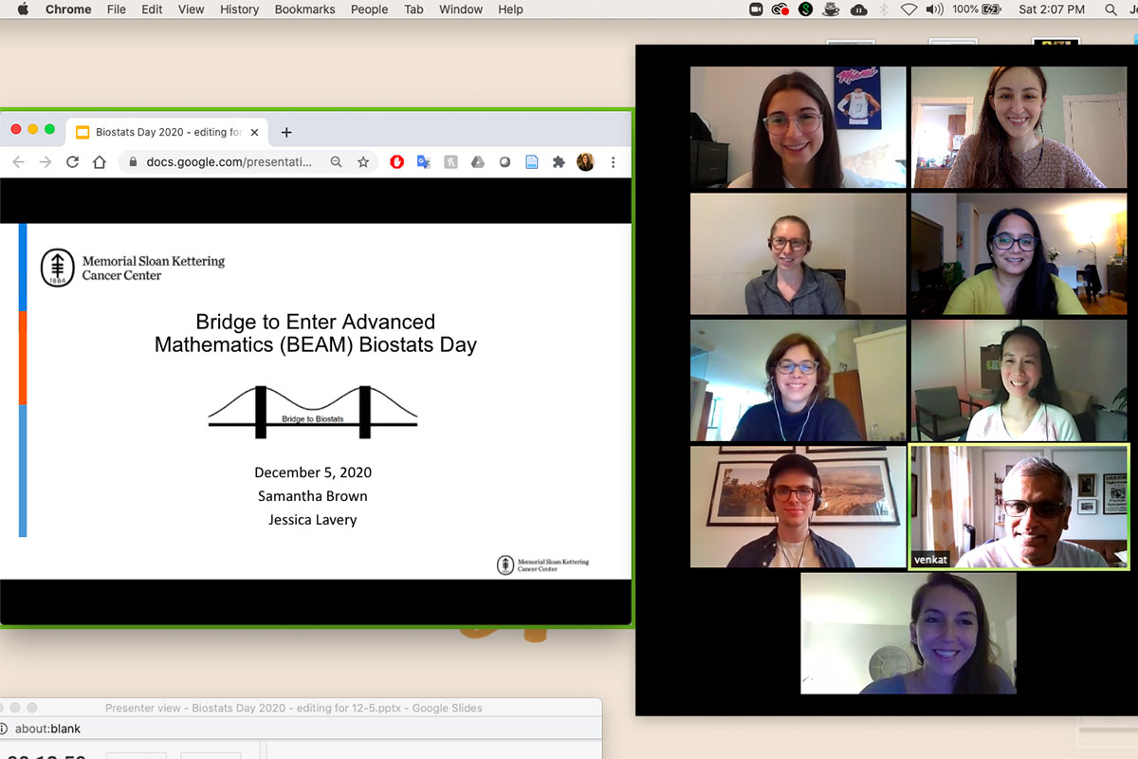Open the volume control menu
Viewport: 1138px width, 759px height.
pos(934,9)
